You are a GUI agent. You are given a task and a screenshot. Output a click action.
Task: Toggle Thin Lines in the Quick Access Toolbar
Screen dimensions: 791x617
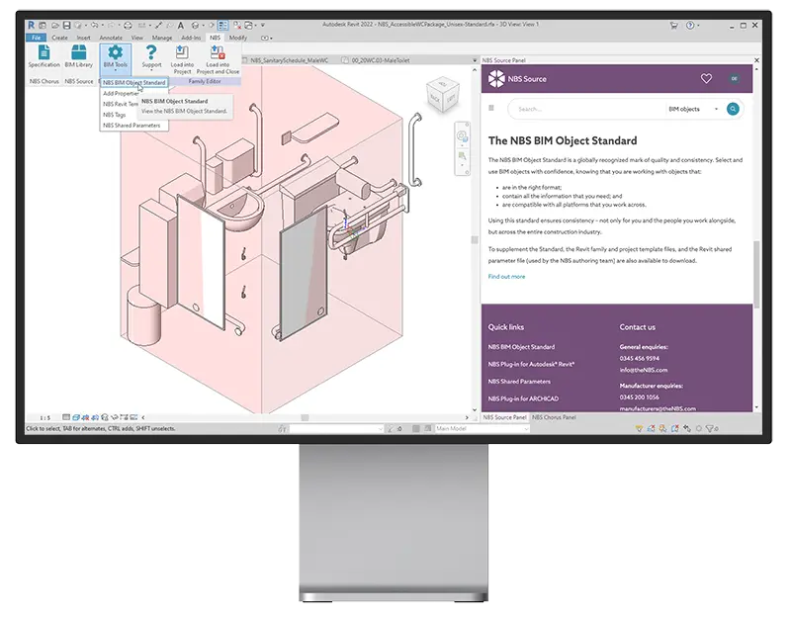point(222,23)
